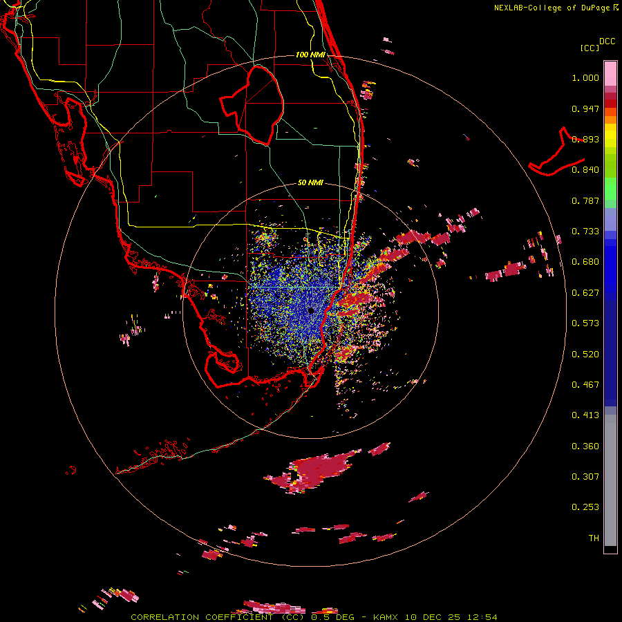Select the 0.627 scale value
Viewport: 622px width, 622px height.
[585, 293]
